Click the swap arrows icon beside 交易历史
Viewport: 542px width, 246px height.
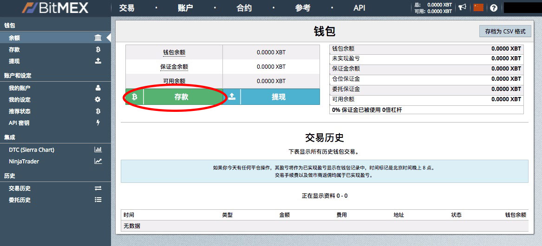pyautogui.click(x=98, y=188)
